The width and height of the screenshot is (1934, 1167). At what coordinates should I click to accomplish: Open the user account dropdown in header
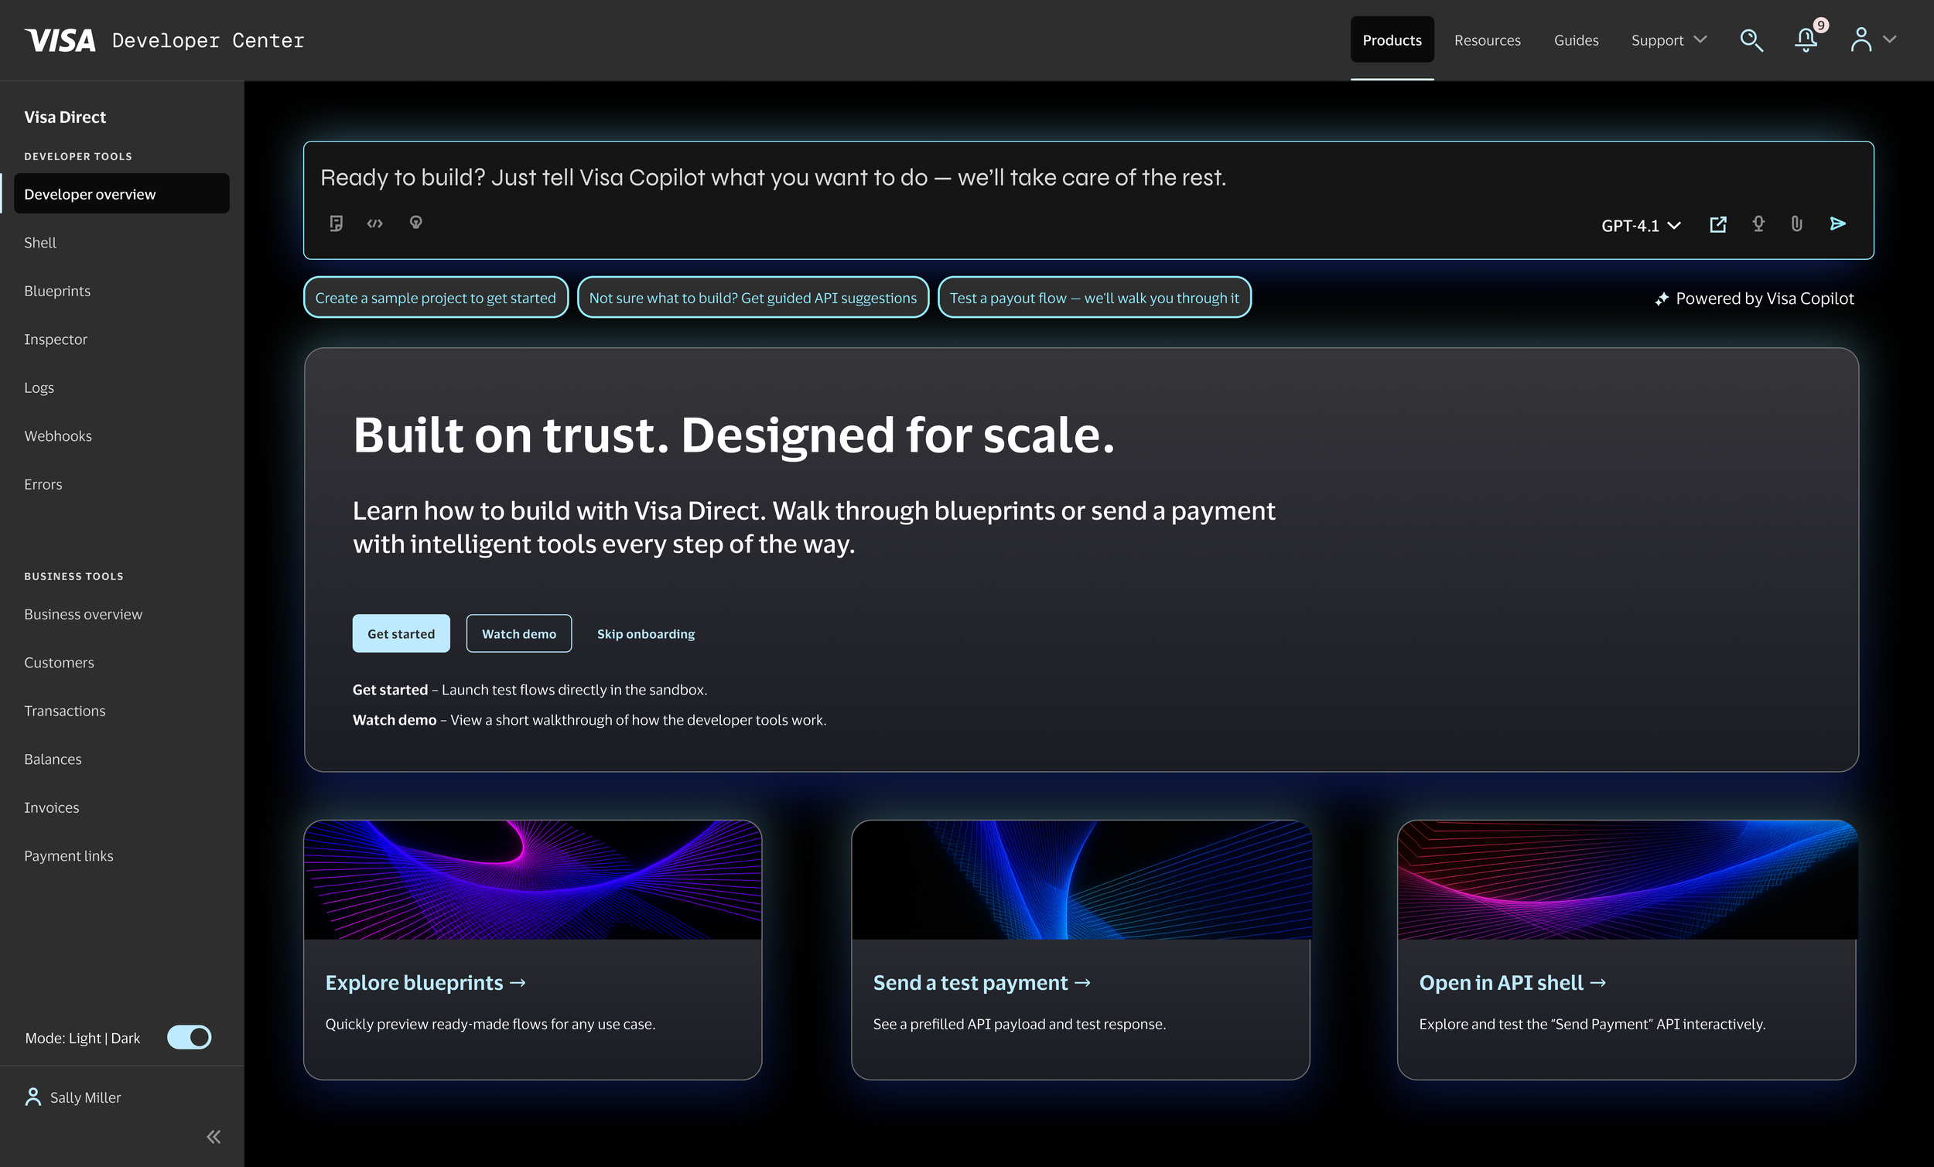tap(1873, 39)
